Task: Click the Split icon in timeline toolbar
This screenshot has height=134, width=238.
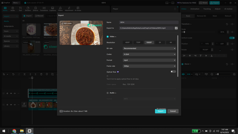Action: (25, 74)
